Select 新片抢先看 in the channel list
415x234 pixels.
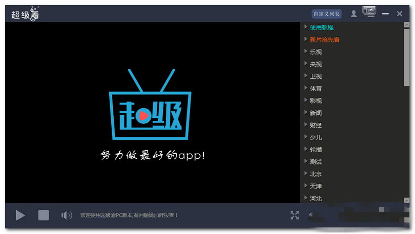point(325,40)
